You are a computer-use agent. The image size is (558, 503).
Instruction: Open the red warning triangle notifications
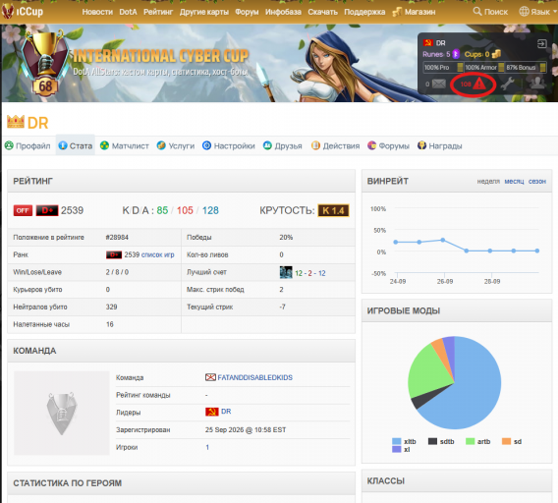click(x=479, y=84)
